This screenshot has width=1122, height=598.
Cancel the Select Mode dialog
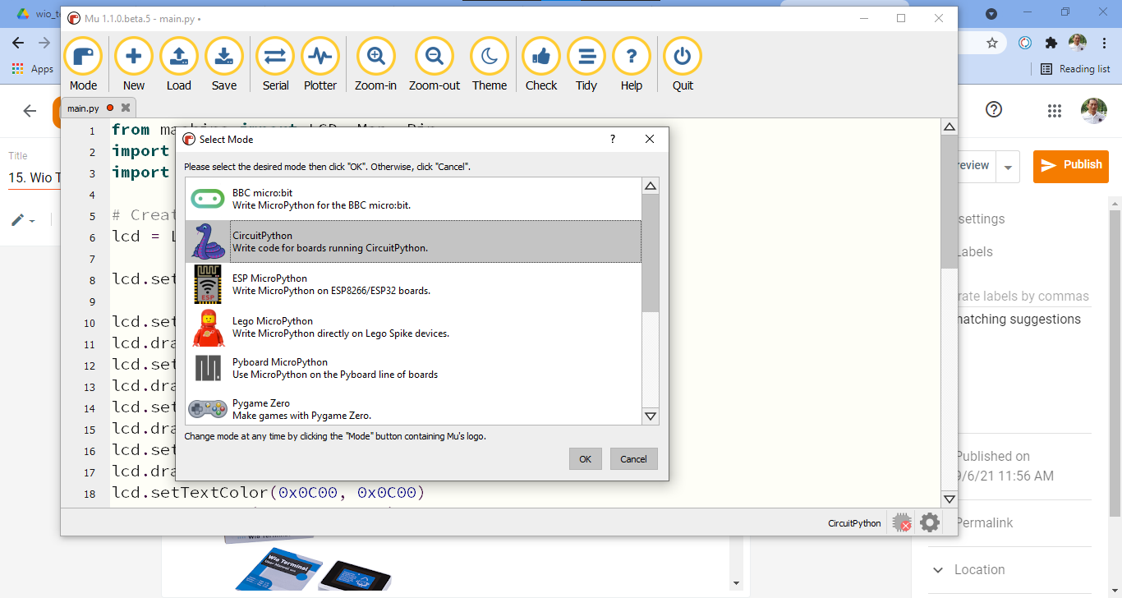[633, 459]
